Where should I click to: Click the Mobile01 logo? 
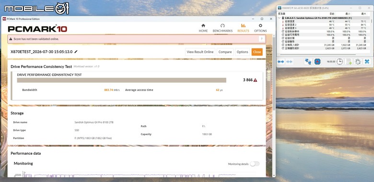[x=36, y=8]
